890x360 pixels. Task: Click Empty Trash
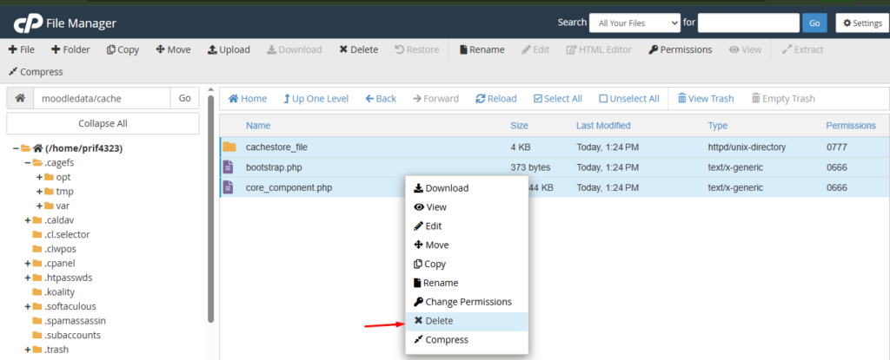783,99
